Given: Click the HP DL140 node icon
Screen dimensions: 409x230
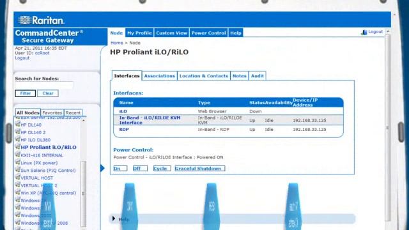Looking at the screenshot, I should click(18, 124).
